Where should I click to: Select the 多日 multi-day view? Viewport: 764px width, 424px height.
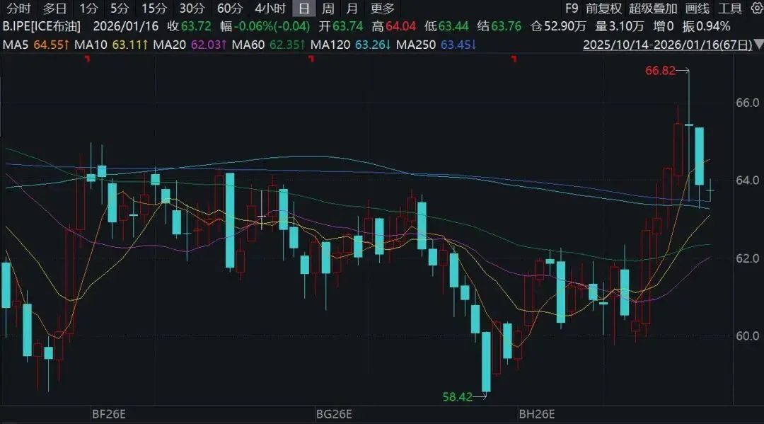click(x=54, y=8)
